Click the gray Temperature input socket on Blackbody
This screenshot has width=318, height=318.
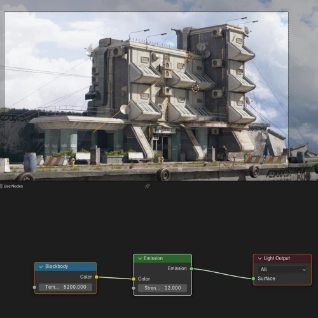pos(34,287)
